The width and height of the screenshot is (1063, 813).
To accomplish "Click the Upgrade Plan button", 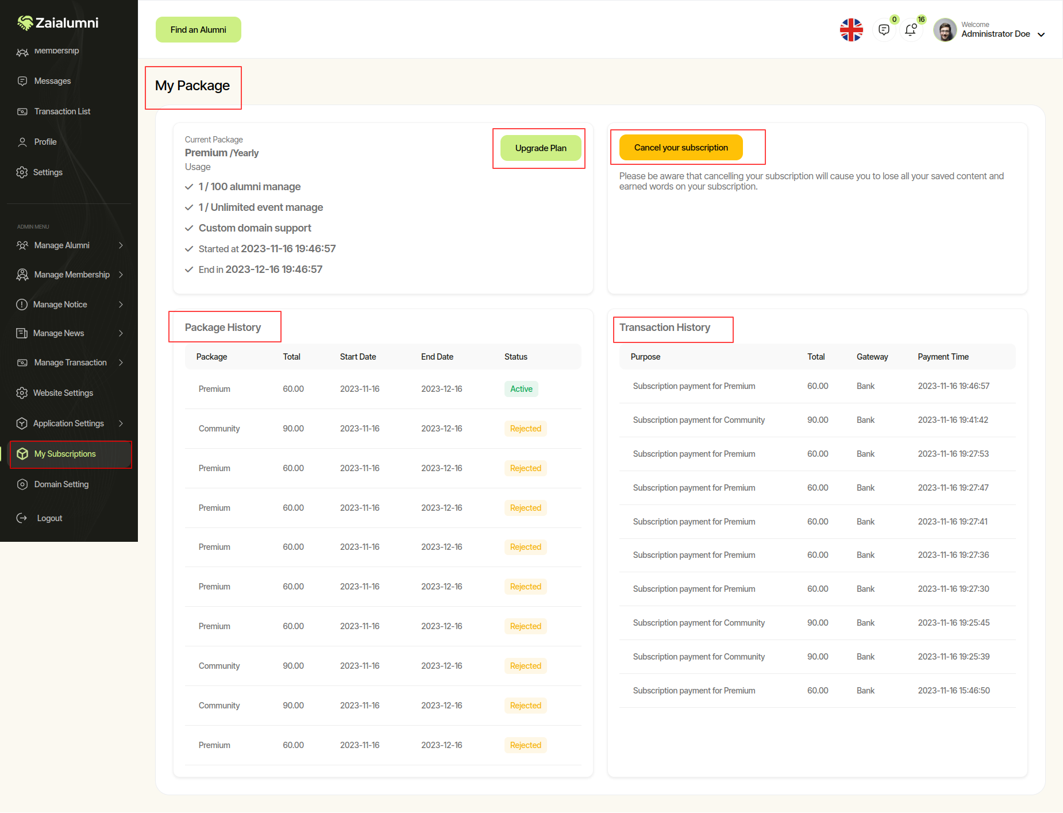I will (x=541, y=148).
